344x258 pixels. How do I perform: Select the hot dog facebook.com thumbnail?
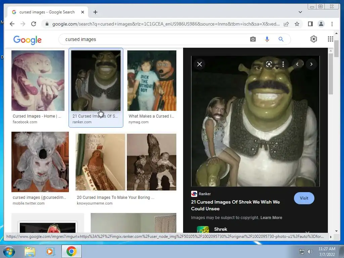[x=38, y=81]
